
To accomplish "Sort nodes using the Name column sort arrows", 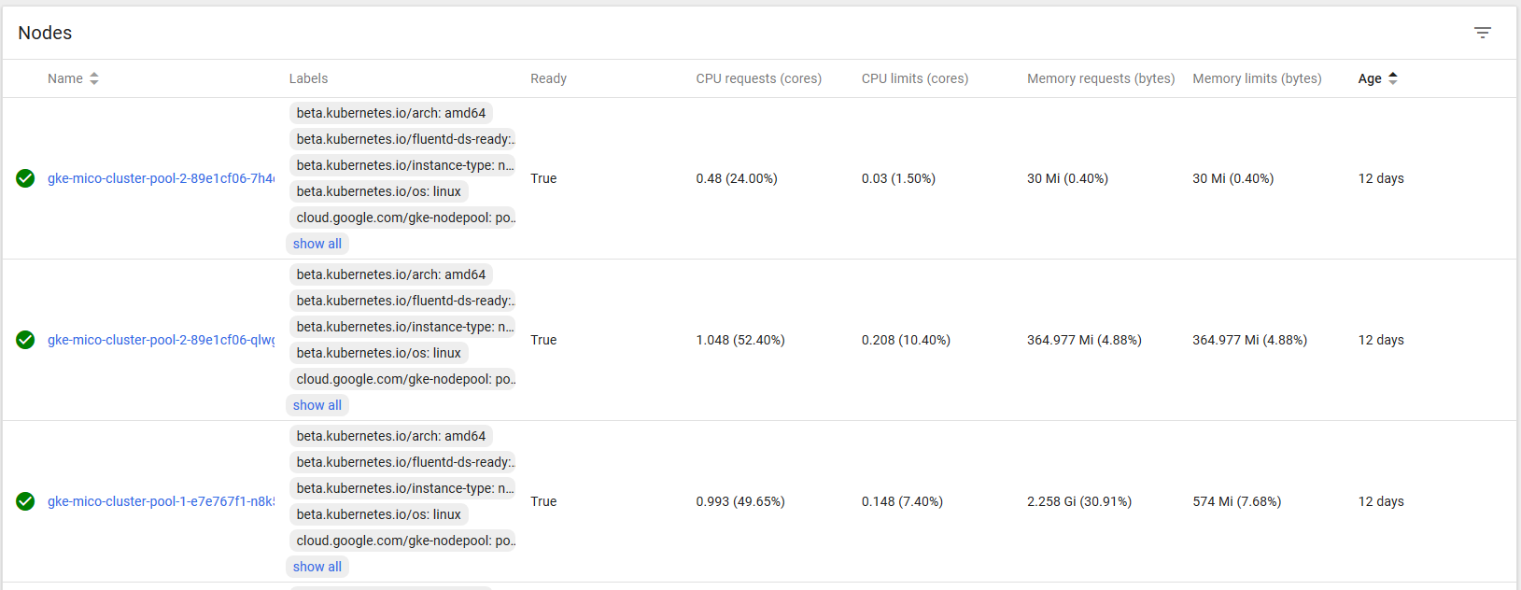I will point(94,78).
